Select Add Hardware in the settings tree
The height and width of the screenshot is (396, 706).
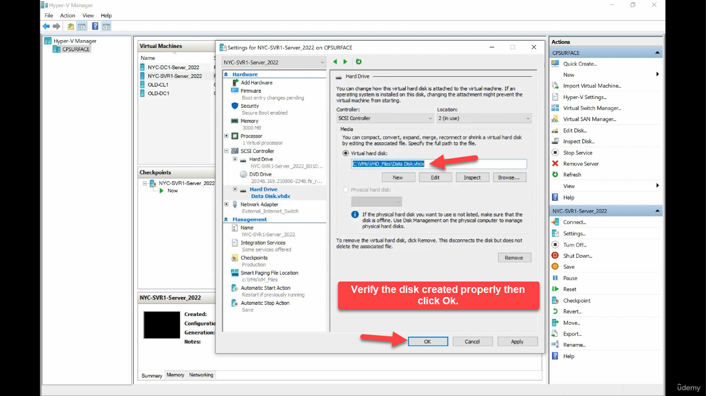pyautogui.click(x=256, y=82)
